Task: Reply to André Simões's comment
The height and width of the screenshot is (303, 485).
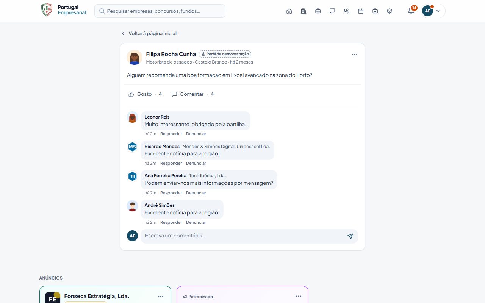Action: (x=171, y=222)
